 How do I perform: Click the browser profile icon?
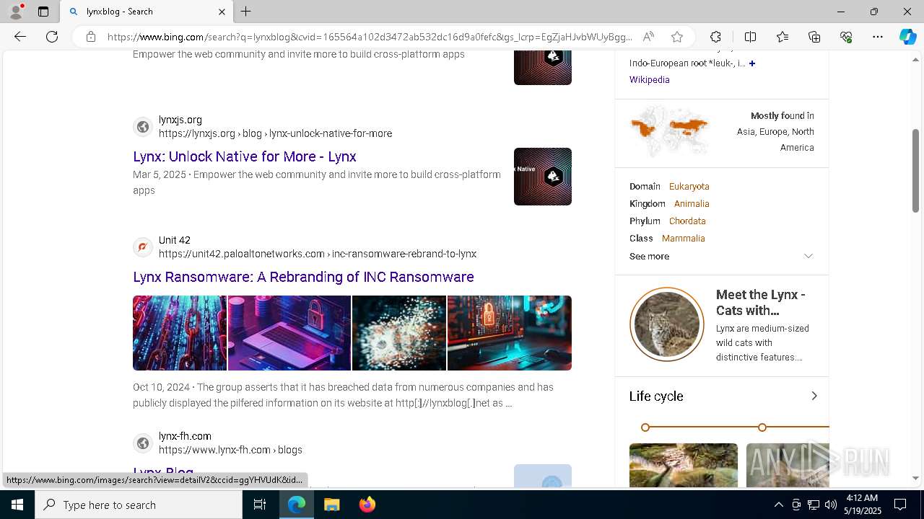coord(16,12)
